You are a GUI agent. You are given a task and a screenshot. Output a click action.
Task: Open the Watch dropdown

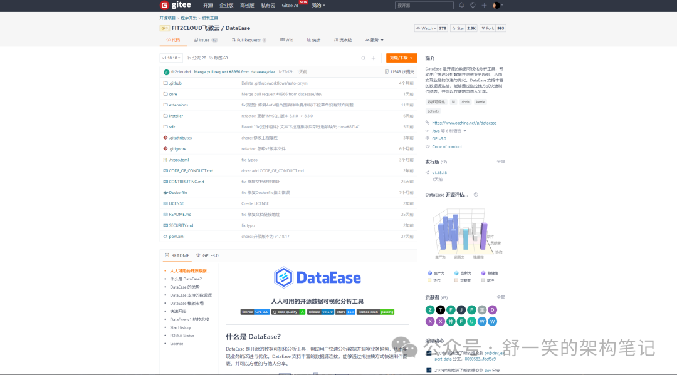tap(426, 28)
